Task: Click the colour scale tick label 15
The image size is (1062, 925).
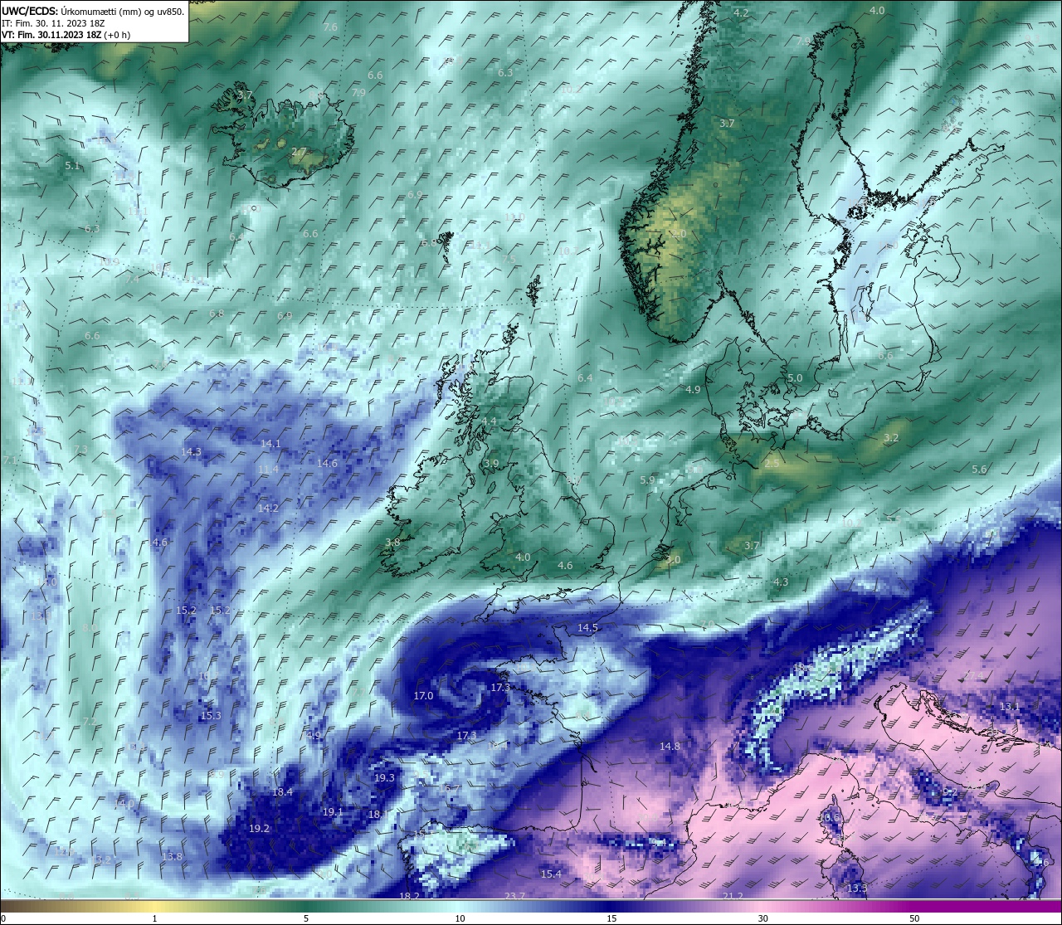Action: tap(611, 918)
